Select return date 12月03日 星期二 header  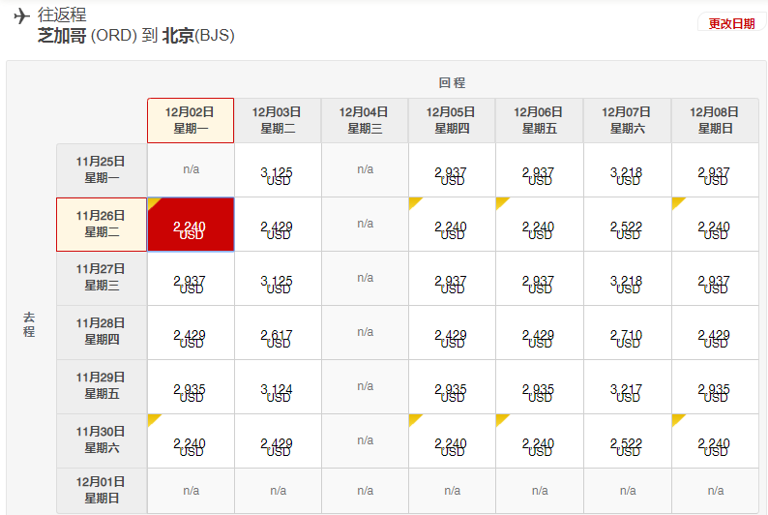tap(278, 121)
